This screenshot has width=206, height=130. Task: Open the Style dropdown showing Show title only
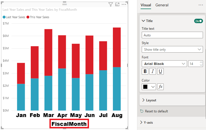click(172, 49)
